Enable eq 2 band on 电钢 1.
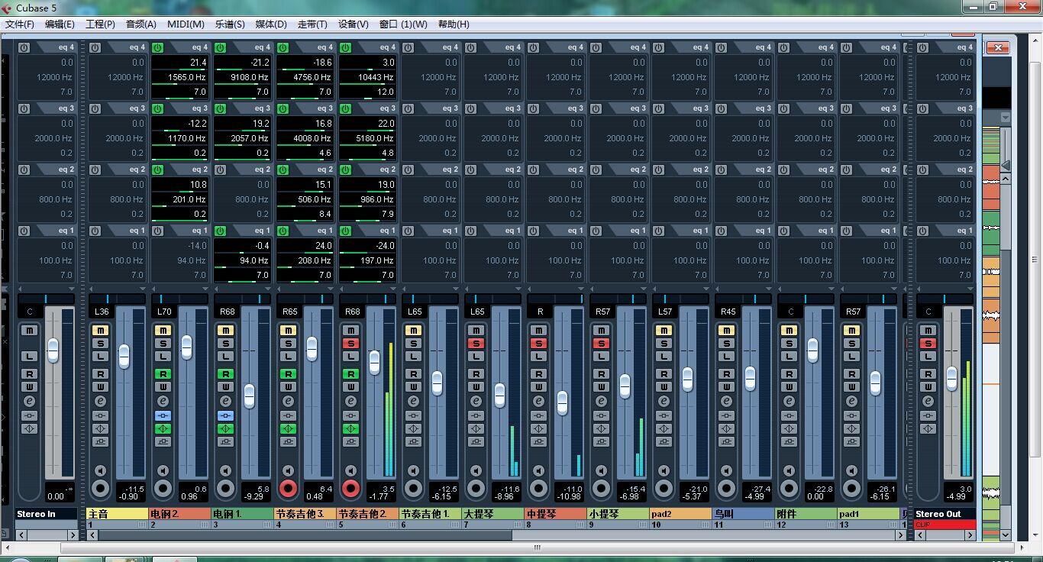 tap(220, 170)
